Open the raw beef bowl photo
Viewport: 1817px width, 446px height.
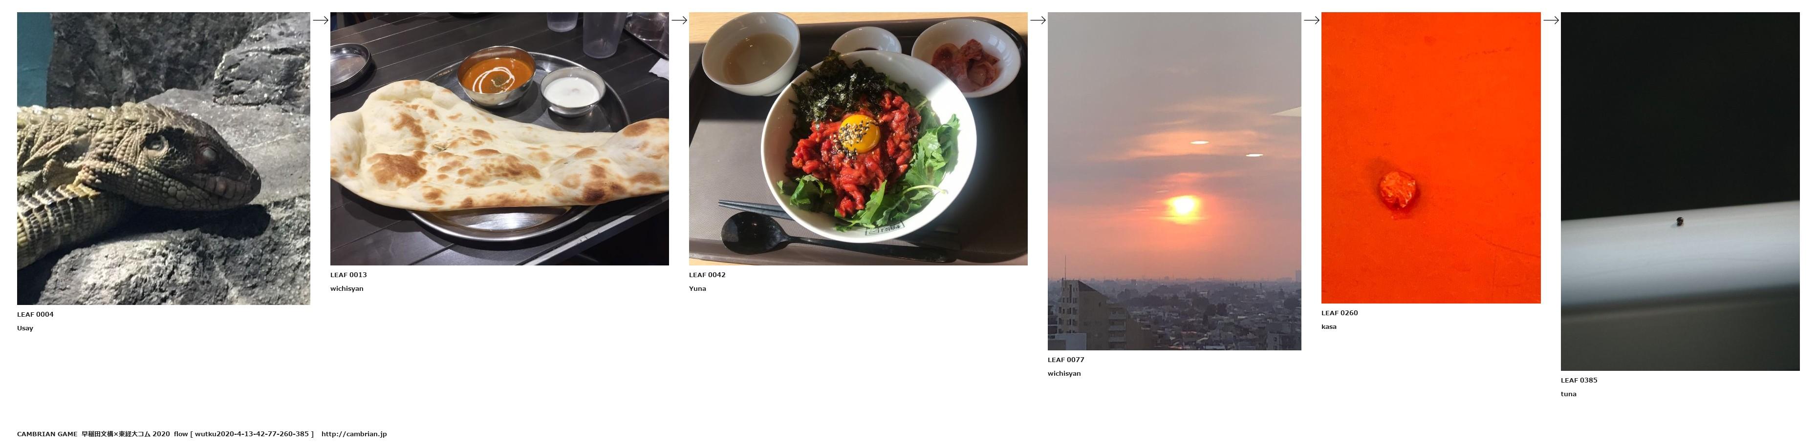click(859, 139)
